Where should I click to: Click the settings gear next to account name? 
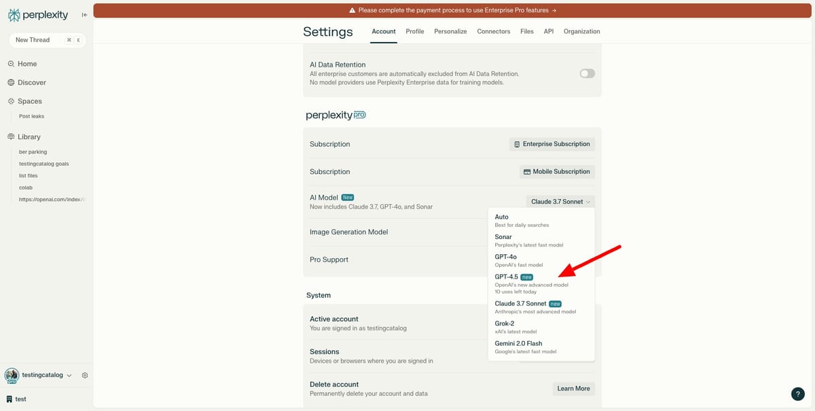(84, 374)
